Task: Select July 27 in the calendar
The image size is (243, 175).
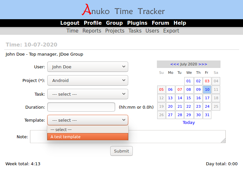Action: tap(170, 115)
